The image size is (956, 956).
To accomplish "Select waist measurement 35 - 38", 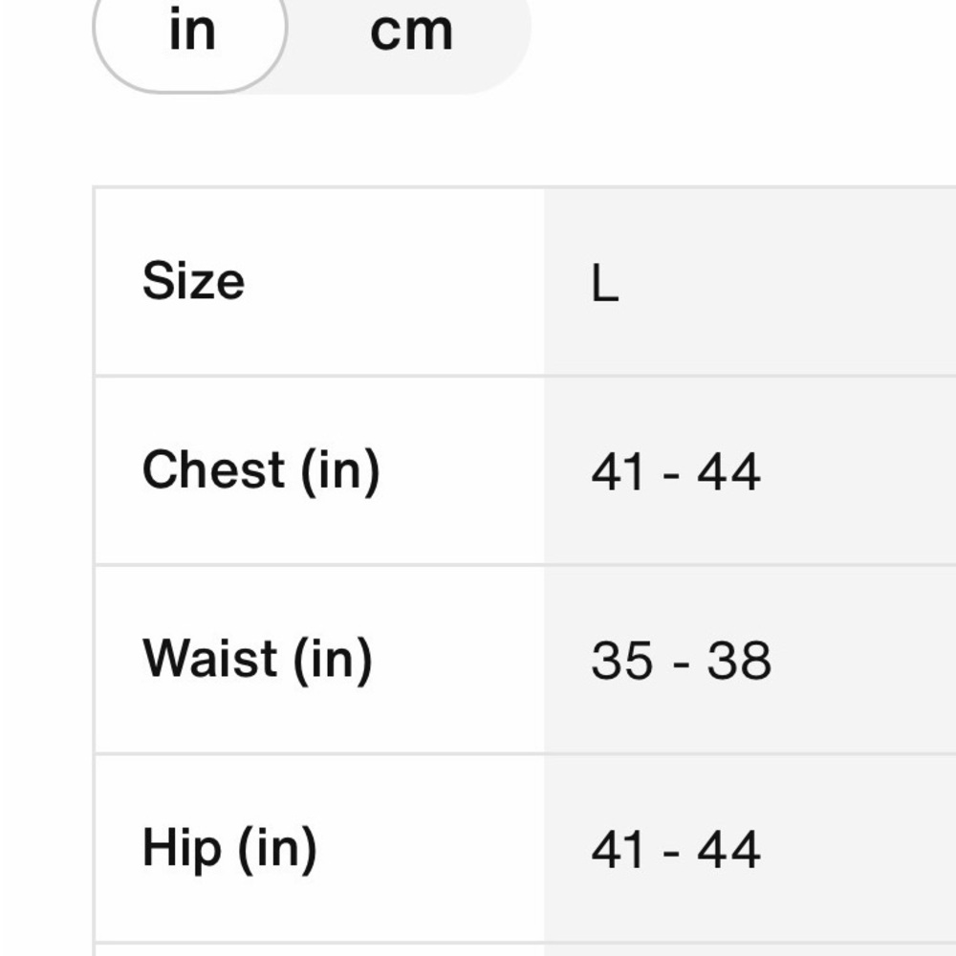I will point(681,661).
